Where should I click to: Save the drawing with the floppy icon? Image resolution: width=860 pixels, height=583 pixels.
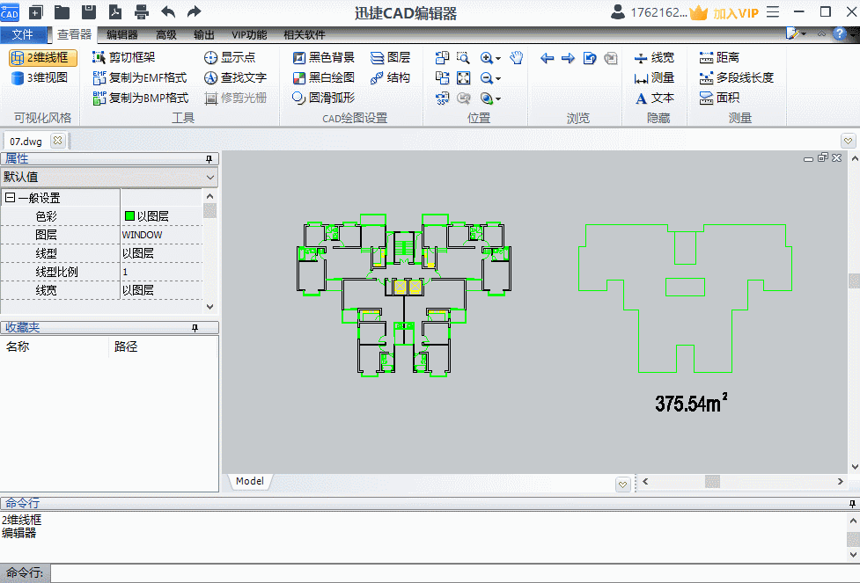tap(88, 12)
